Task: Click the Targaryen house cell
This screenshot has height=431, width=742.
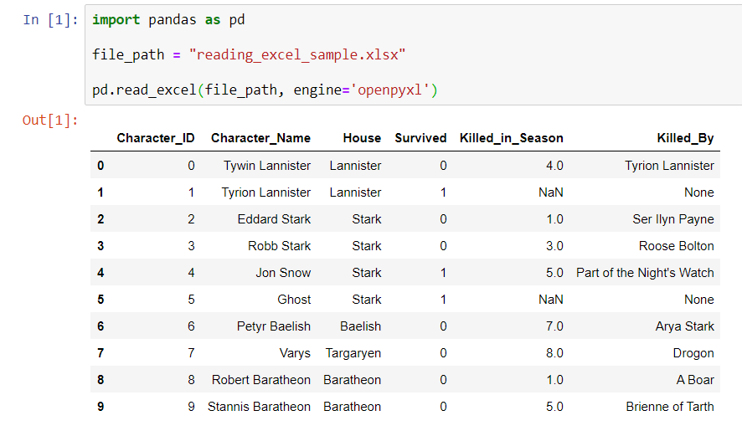Action: (x=353, y=353)
